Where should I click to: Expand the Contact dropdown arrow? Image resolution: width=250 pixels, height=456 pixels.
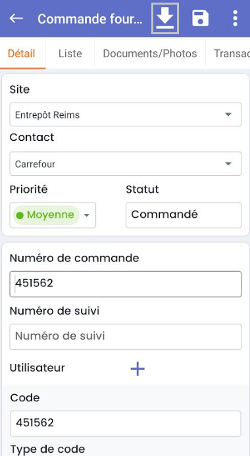point(228,164)
